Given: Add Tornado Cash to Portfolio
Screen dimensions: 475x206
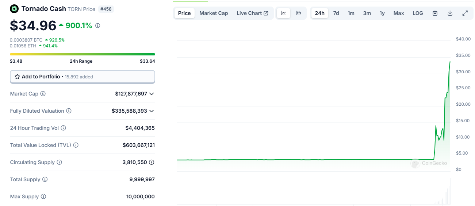Looking at the screenshot, I should pyautogui.click(x=82, y=77).
